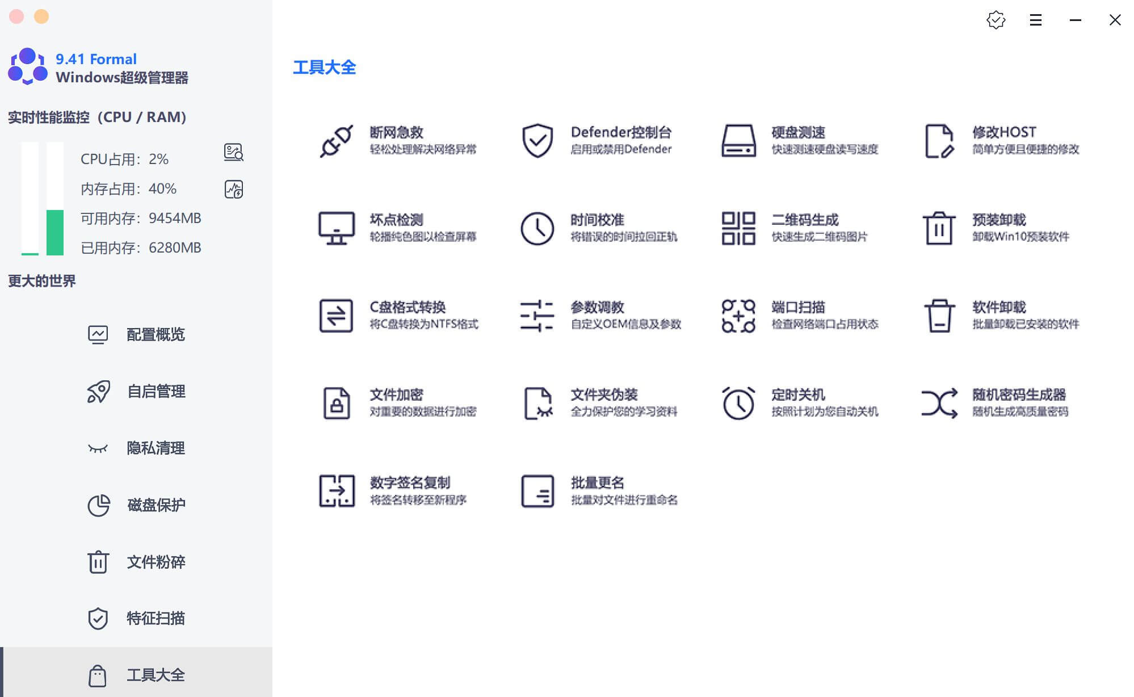Open the performance graph icon beside CPU usage
The width and height of the screenshot is (1134, 697).
click(234, 153)
